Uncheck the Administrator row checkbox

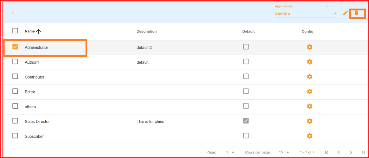click(15, 47)
